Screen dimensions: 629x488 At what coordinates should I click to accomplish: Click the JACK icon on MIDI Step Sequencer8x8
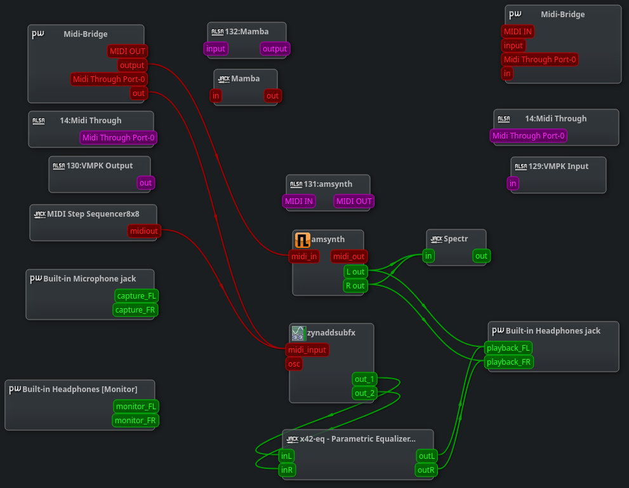click(40, 214)
